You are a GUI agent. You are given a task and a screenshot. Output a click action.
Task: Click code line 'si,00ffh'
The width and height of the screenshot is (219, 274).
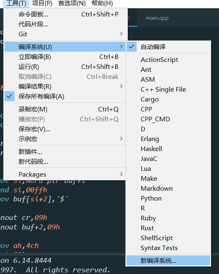pos(31,190)
